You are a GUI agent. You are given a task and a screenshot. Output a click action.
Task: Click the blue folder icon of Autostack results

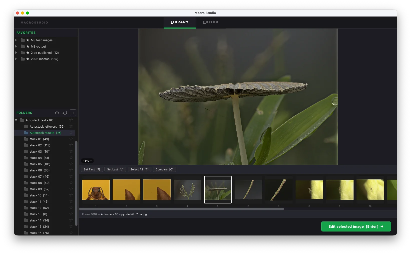point(26,133)
